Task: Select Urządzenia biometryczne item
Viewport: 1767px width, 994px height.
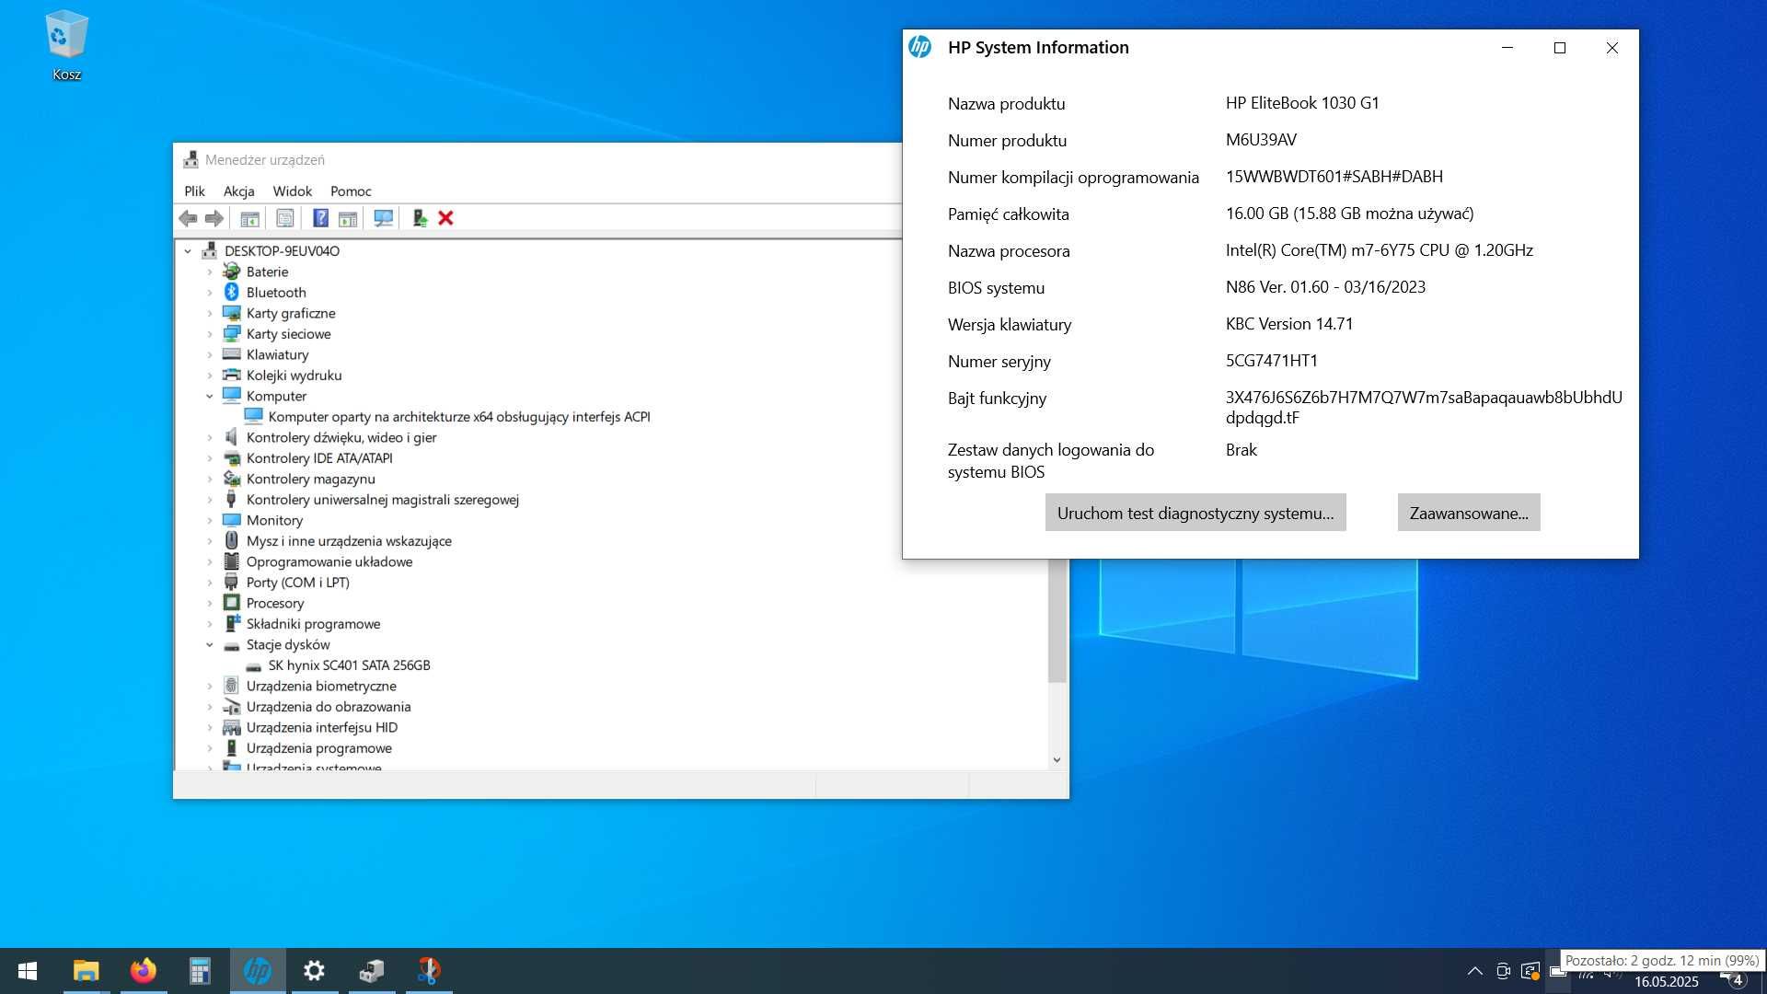Action: pyautogui.click(x=321, y=687)
